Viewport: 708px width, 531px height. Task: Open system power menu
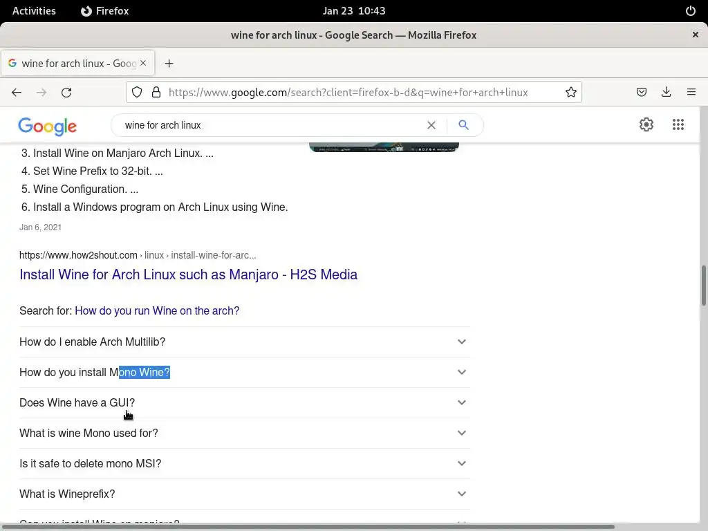691,11
